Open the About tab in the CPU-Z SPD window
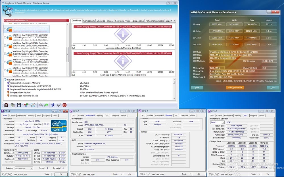 pyautogui.click(x=262, y=116)
